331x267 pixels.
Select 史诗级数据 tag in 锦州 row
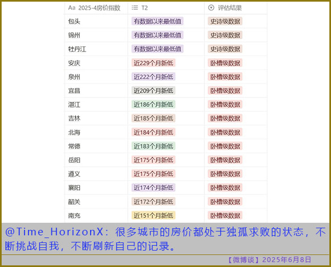click(225, 35)
